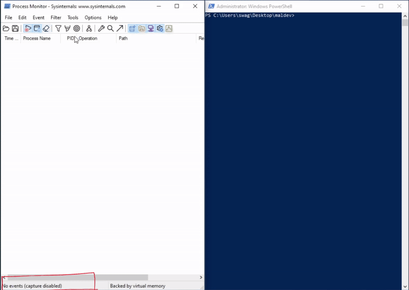The height and width of the screenshot is (290, 409).
Task: Show the Process Tree
Action: tap(89, 29)
